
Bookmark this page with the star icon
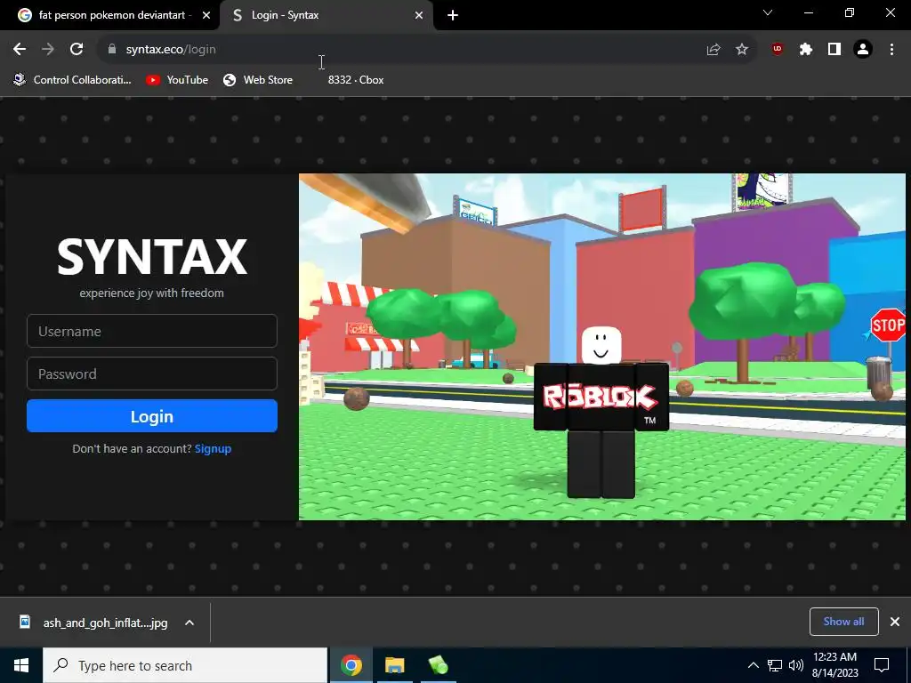pos(742,50)
